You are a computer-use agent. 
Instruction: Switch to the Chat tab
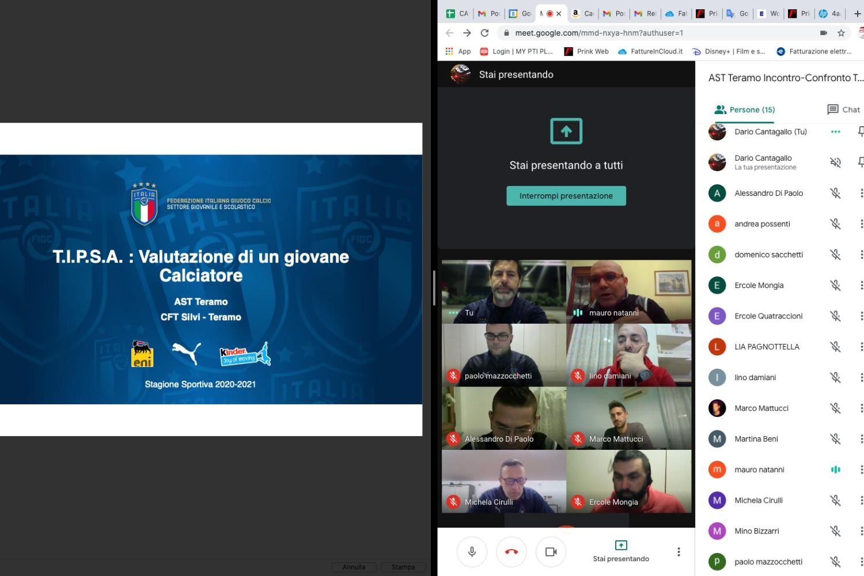coord(843,109)
